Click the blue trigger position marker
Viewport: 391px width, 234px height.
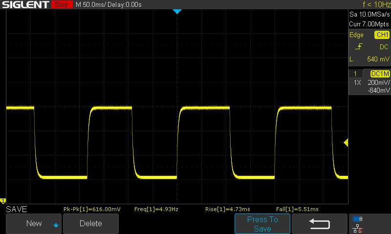(177, 11)
